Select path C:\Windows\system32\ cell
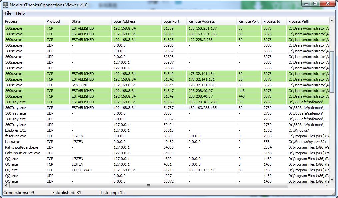 (307, 142)
